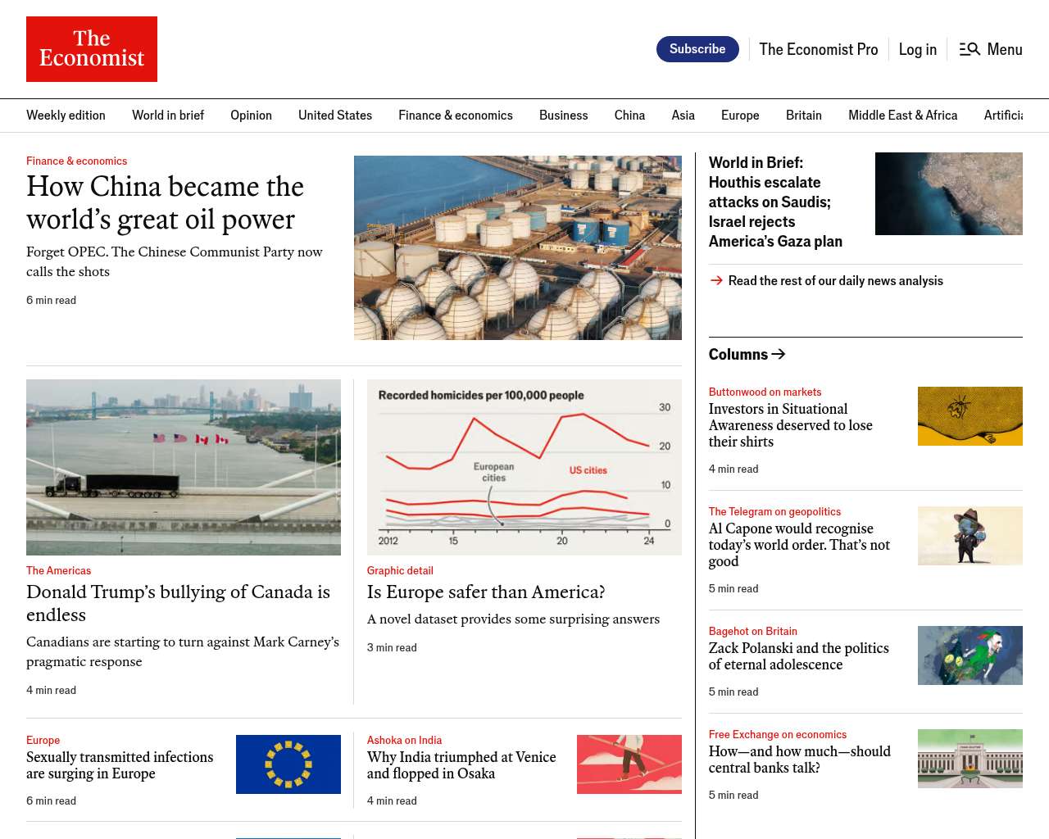The image size is (1049, 839).
Task: Click the gangster with globe thumbnail
Action: 970,536
